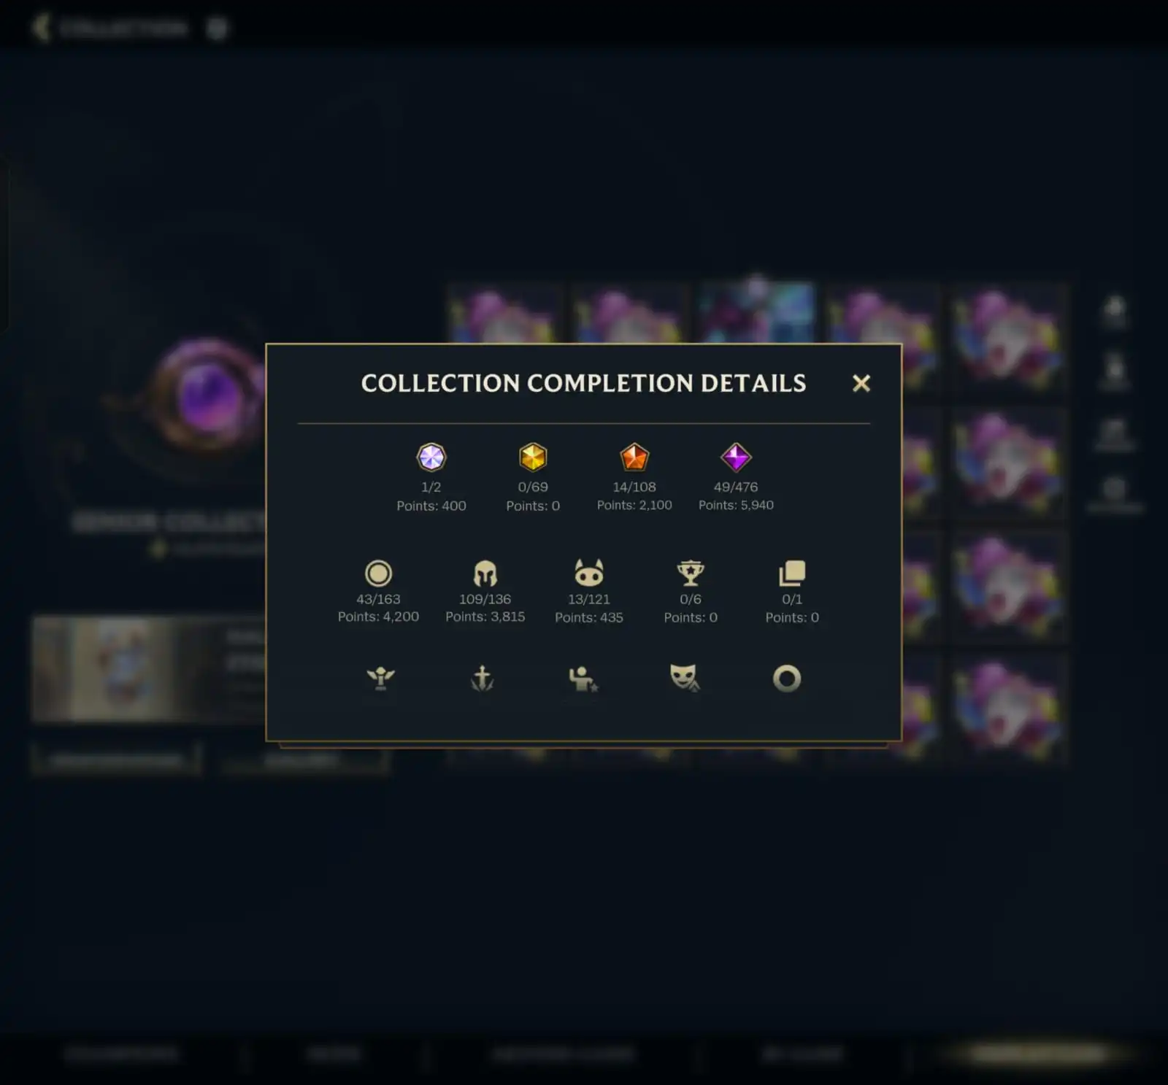This screenshot has height=1085, width=1168.
Task: Click the Collection Completion Details title
Action: click(x=583, y=383)
